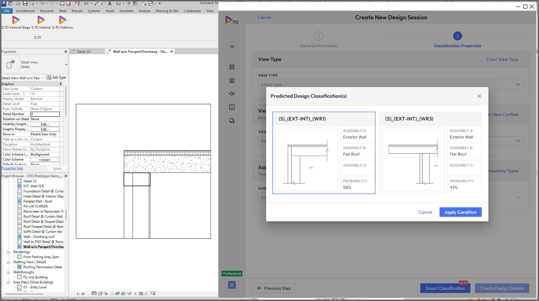Open the chat icon in D.TO sidebar

(x=232, y=121)
